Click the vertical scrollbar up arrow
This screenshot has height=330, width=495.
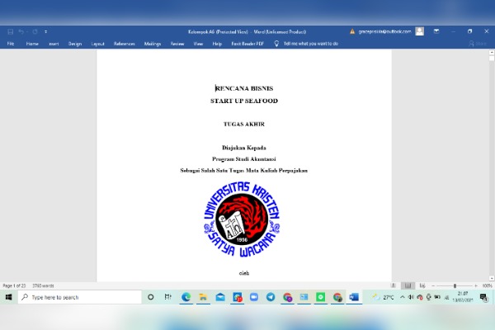pyautogui.click(x=492, y=53)
